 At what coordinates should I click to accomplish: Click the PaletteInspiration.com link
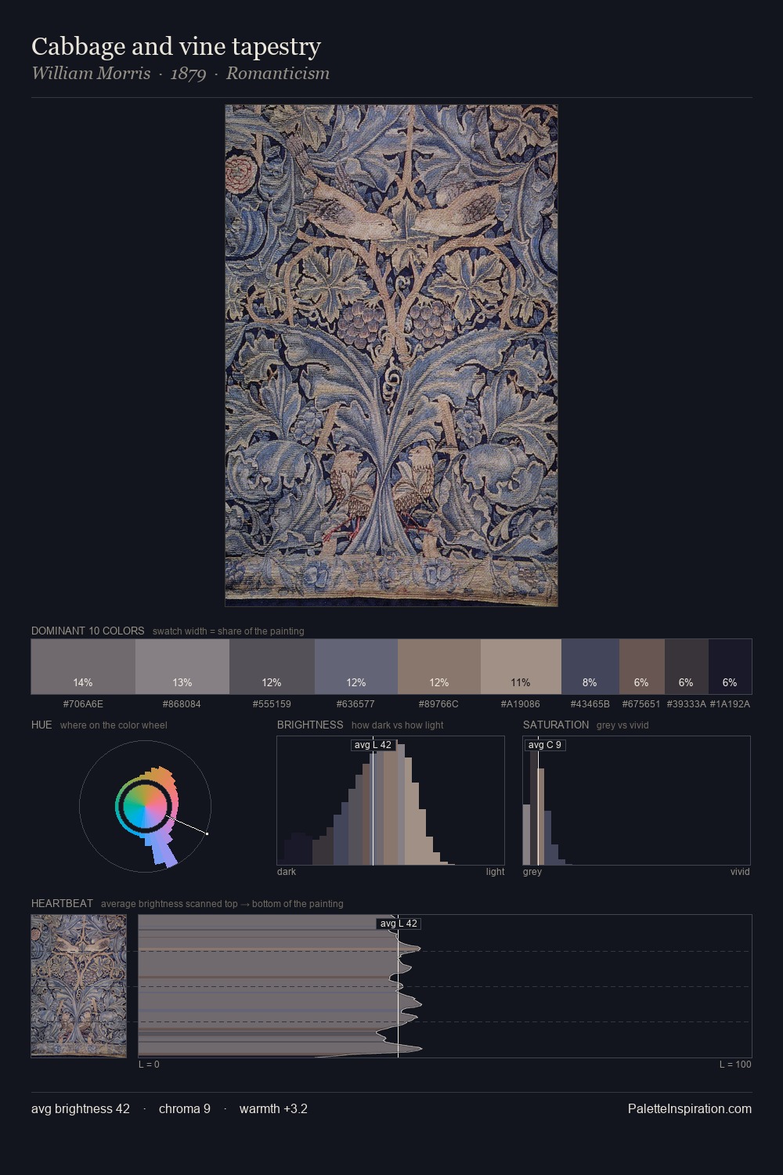(690, 1108)
